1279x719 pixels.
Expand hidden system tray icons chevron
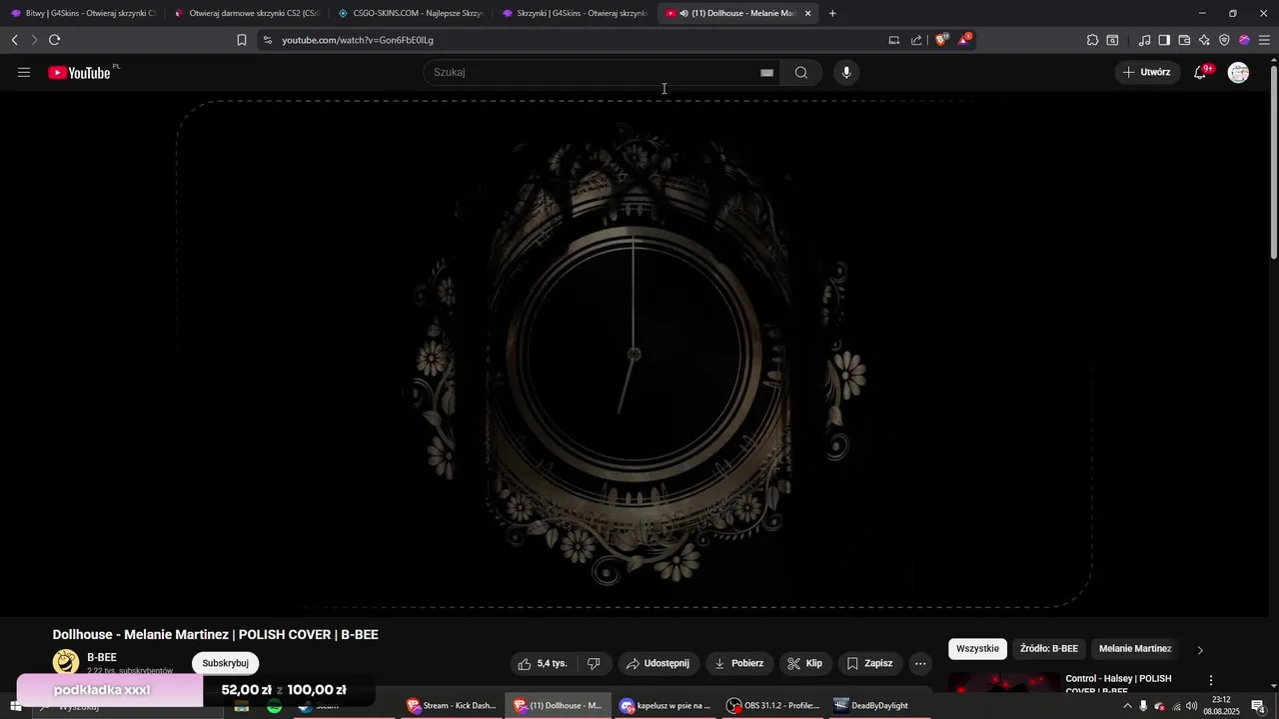pyautogui.click(x=1127, y=706)
